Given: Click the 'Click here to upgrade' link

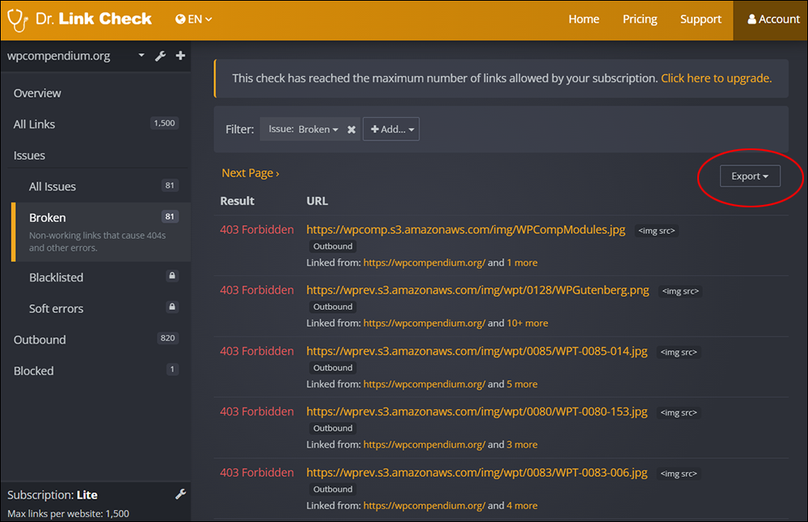Looking at the screenshot, I should point(716,78).
